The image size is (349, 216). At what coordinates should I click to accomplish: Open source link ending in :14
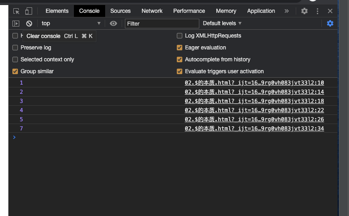coord(254,92)
